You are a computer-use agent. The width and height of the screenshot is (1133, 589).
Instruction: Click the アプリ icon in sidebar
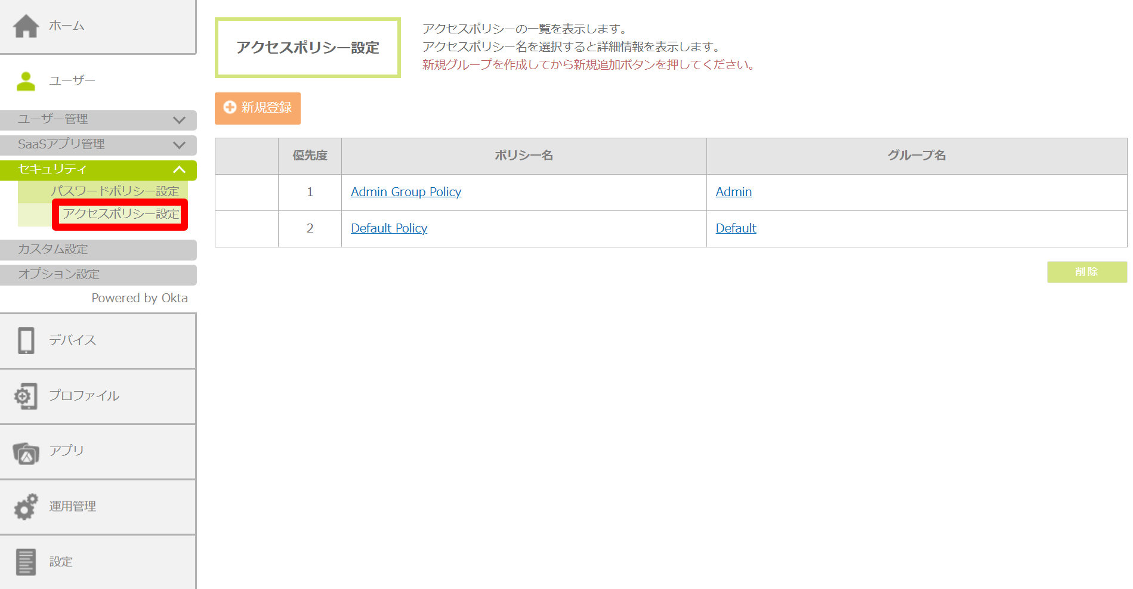[26, 452]
